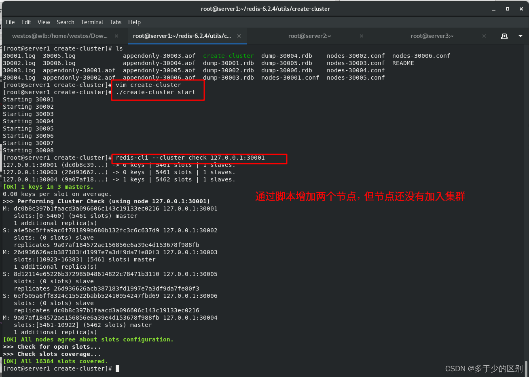Click dump-30004.rdb in file listing
Image resolution: width=529 pixels, height=377 pixels.
click(287, 56)
